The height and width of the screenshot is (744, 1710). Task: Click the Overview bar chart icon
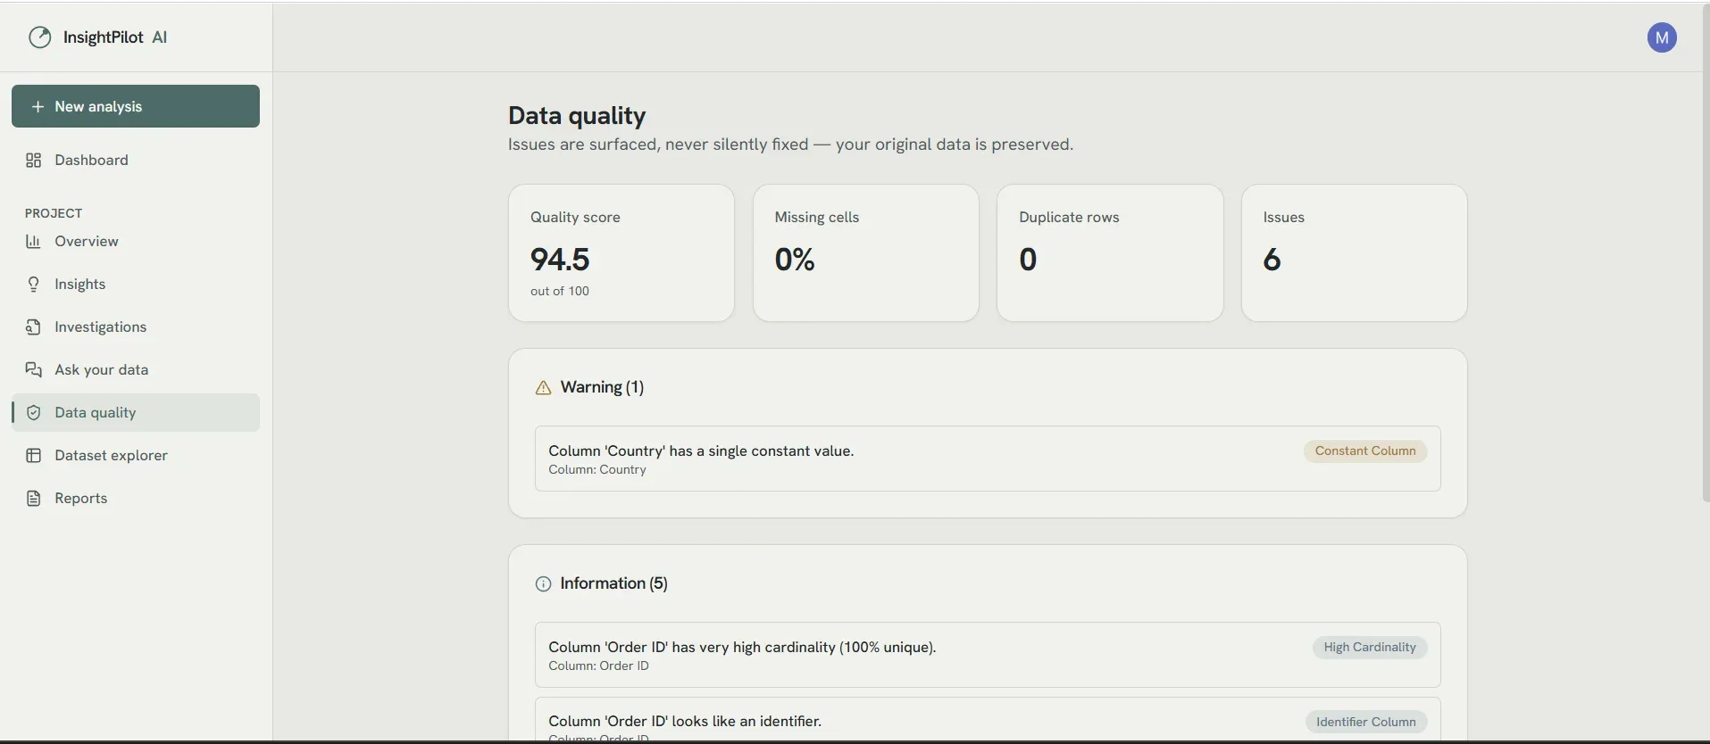point(34,242)
